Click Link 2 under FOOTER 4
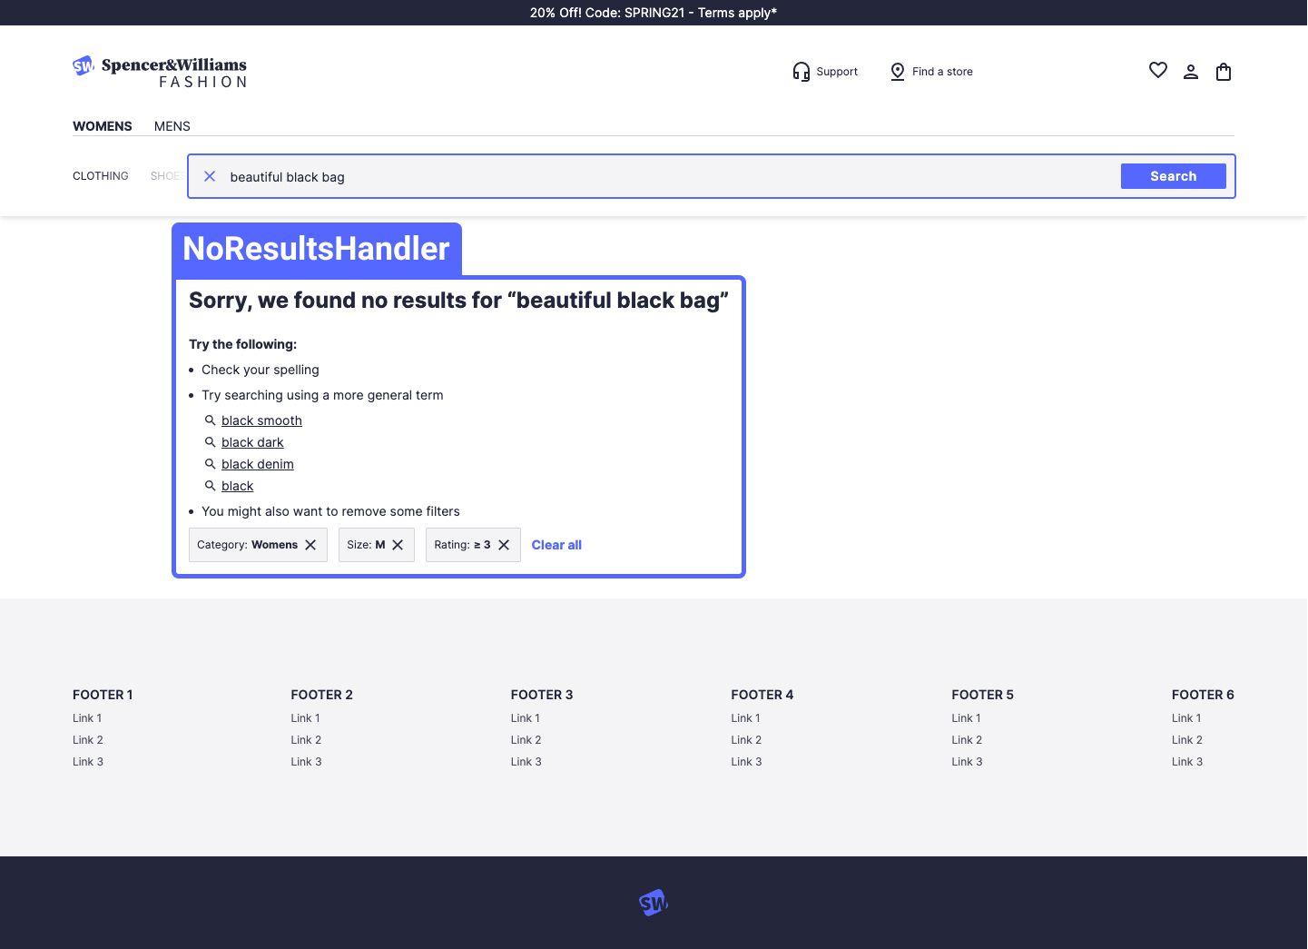 point(747,740)
